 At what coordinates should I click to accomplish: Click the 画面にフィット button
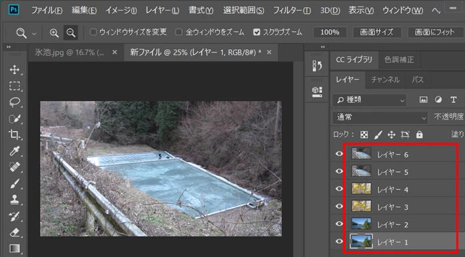[x=434, y=32]
